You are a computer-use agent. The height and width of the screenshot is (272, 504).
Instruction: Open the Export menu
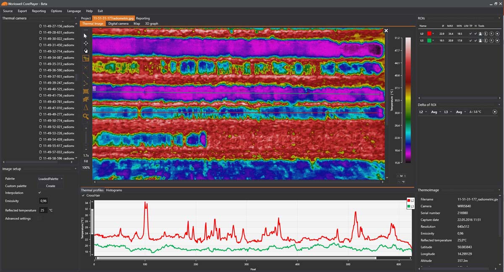click(22, 11)
